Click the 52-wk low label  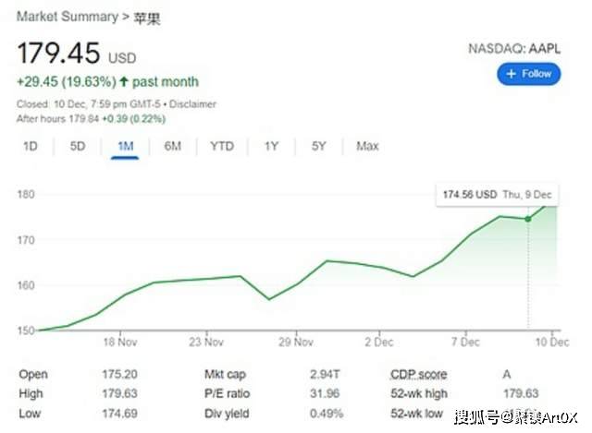pyautogui.click(x=416, y=414)
